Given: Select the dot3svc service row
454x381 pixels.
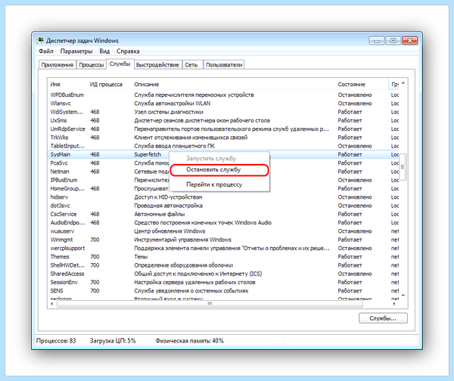Looking at the screenshot, I should tap(223, 206).
